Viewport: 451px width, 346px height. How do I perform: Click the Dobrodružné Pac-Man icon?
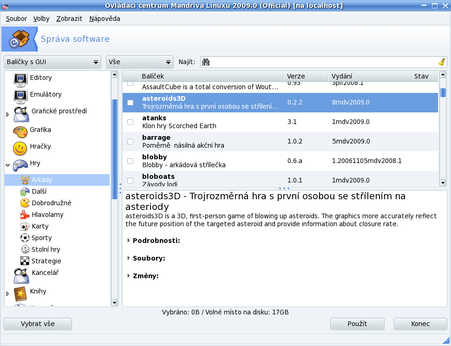point(25,203)
